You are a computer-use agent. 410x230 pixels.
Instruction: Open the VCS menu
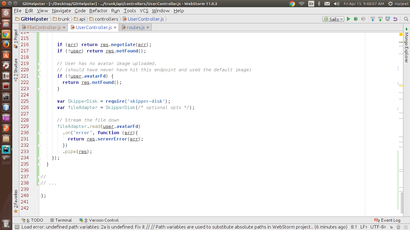144,10
